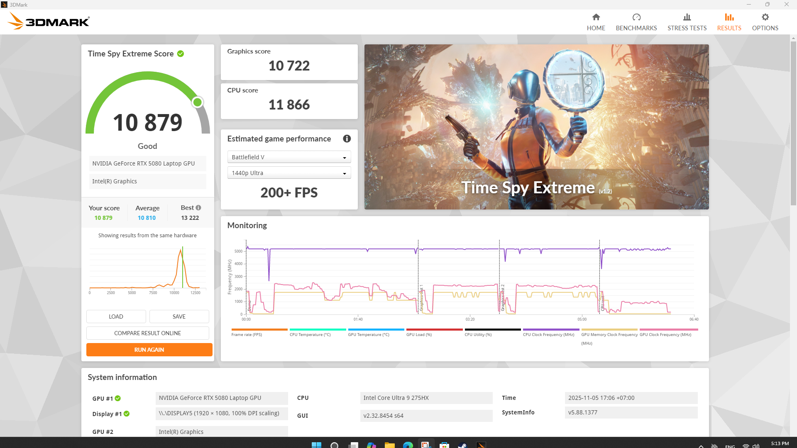This screenshot has height=448, width=797.
Task: Go to the Benchmarks gauge icon
Action: [x=636, y=17]
